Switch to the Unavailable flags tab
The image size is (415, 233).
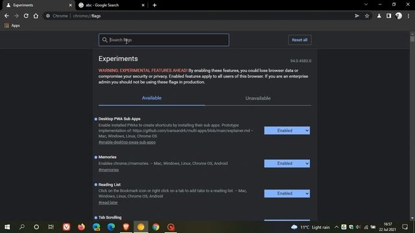coord(258,98)
